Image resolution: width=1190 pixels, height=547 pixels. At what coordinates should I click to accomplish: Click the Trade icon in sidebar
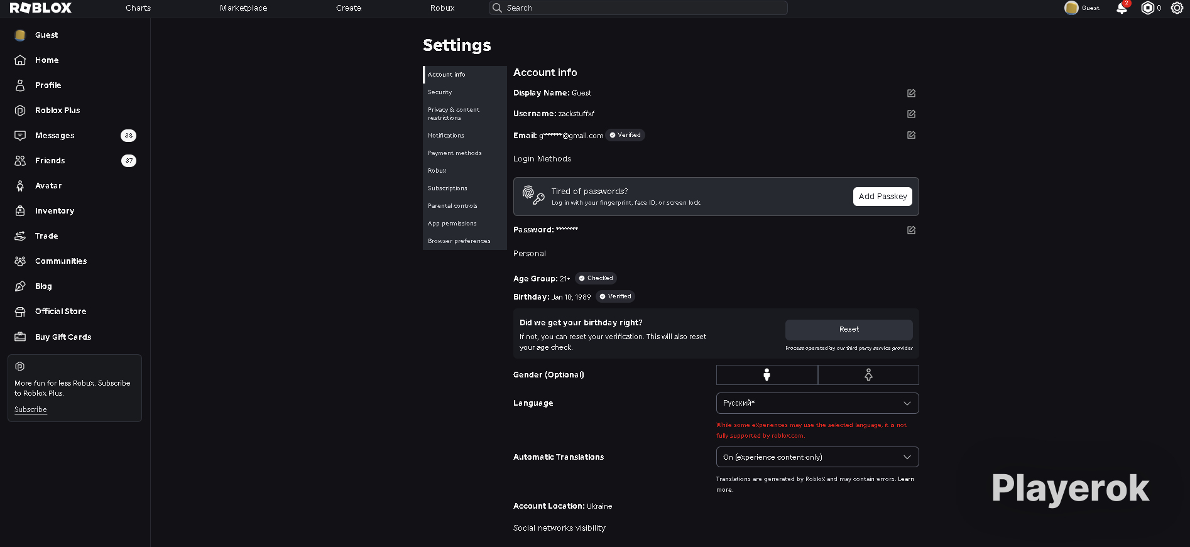(x=20, y=236)
